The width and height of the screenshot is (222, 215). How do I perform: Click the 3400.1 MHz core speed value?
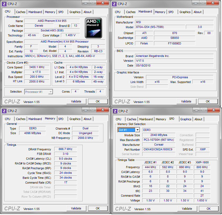tap(37, 67)
